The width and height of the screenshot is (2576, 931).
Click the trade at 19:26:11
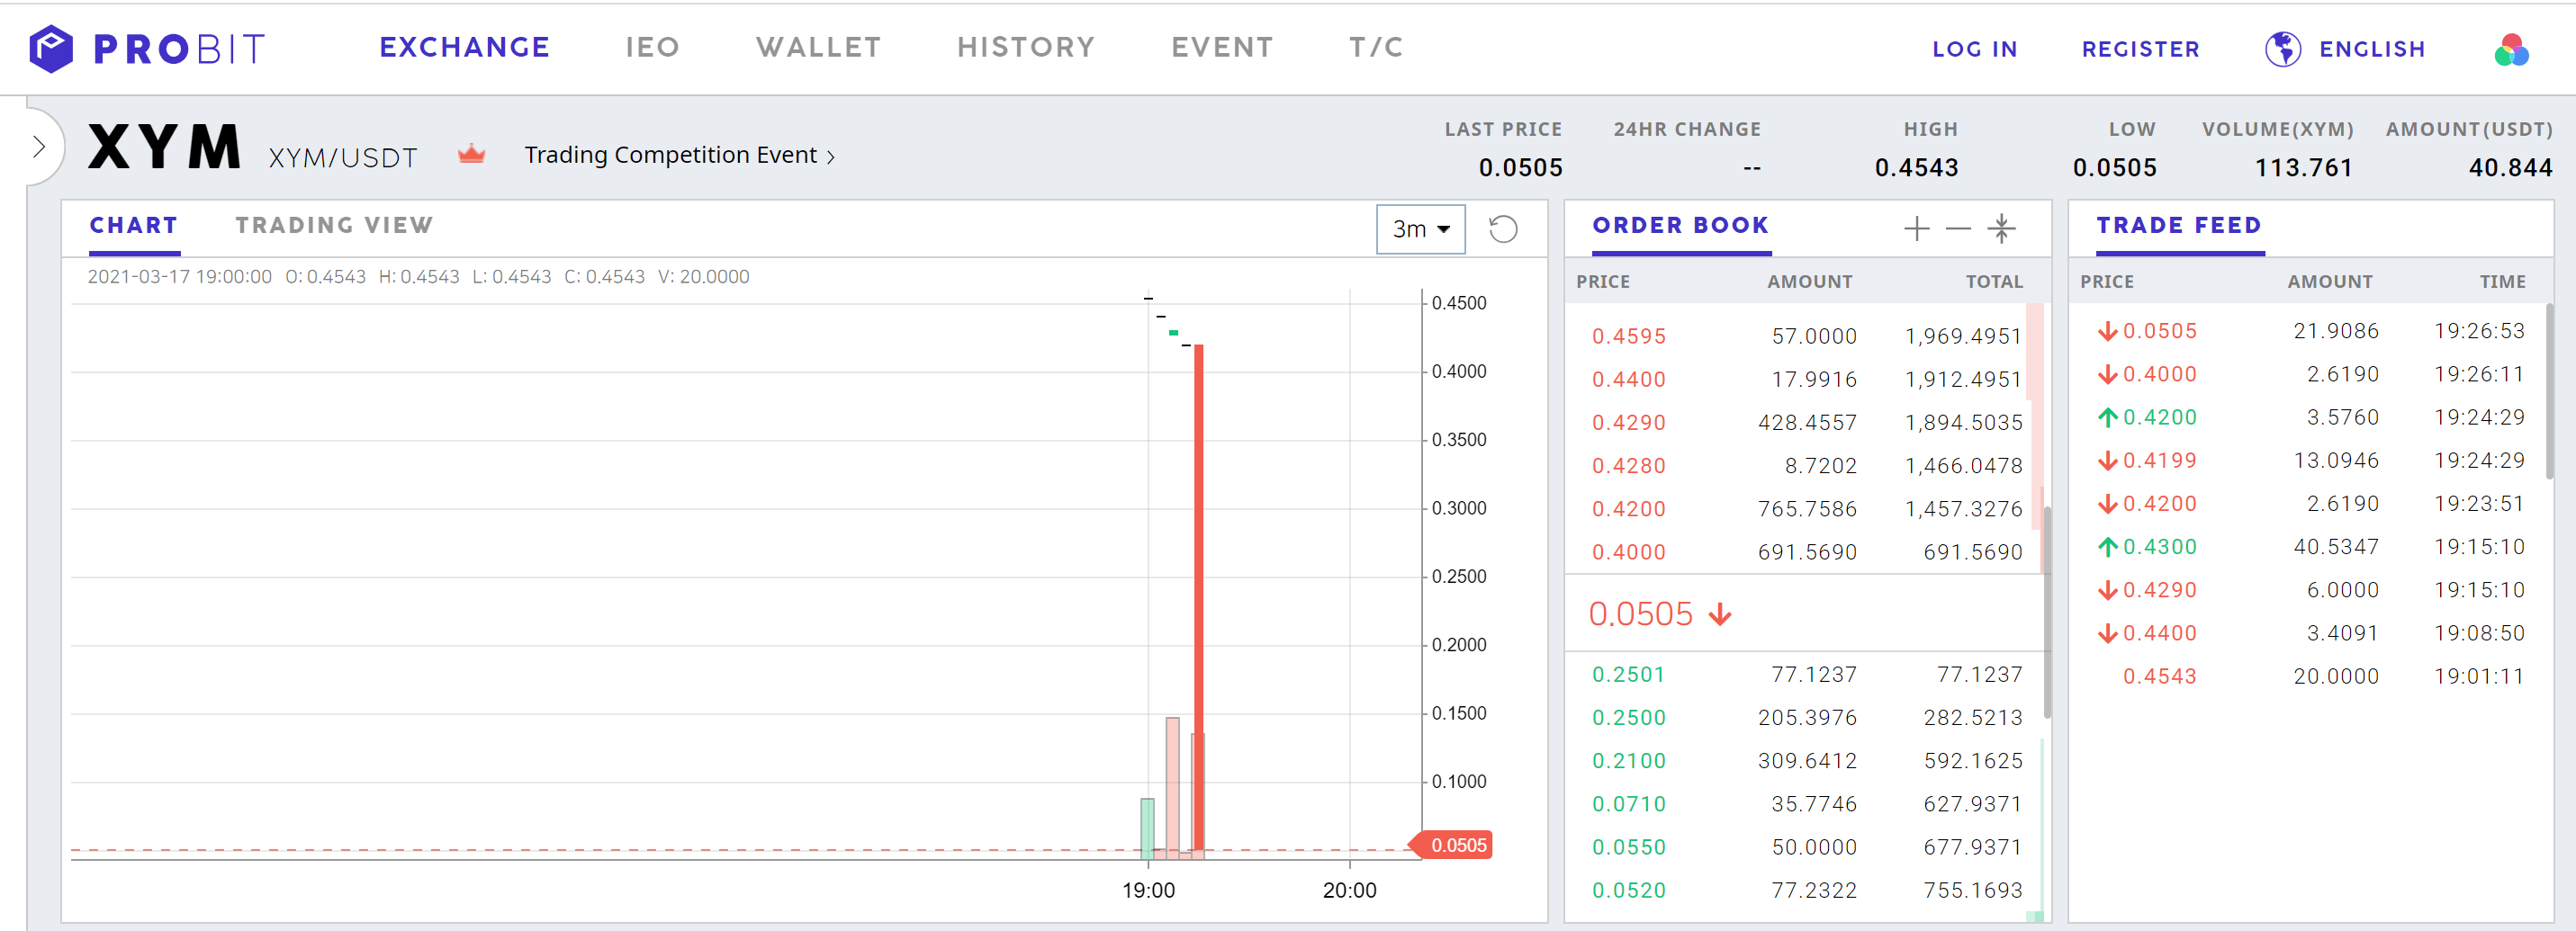2311,373
